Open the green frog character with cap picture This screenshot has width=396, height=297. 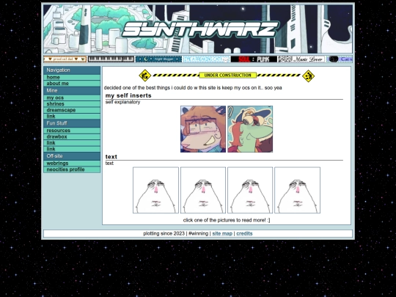[250, 129]
